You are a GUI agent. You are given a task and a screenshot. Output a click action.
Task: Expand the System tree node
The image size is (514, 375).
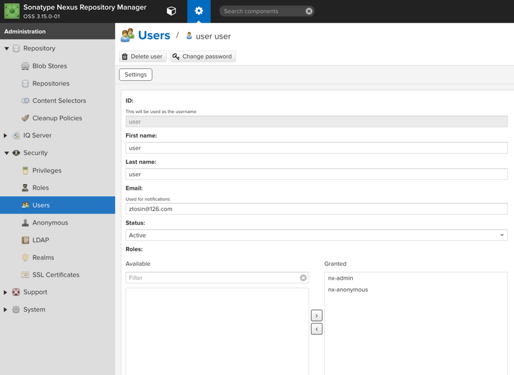(5, 309)
